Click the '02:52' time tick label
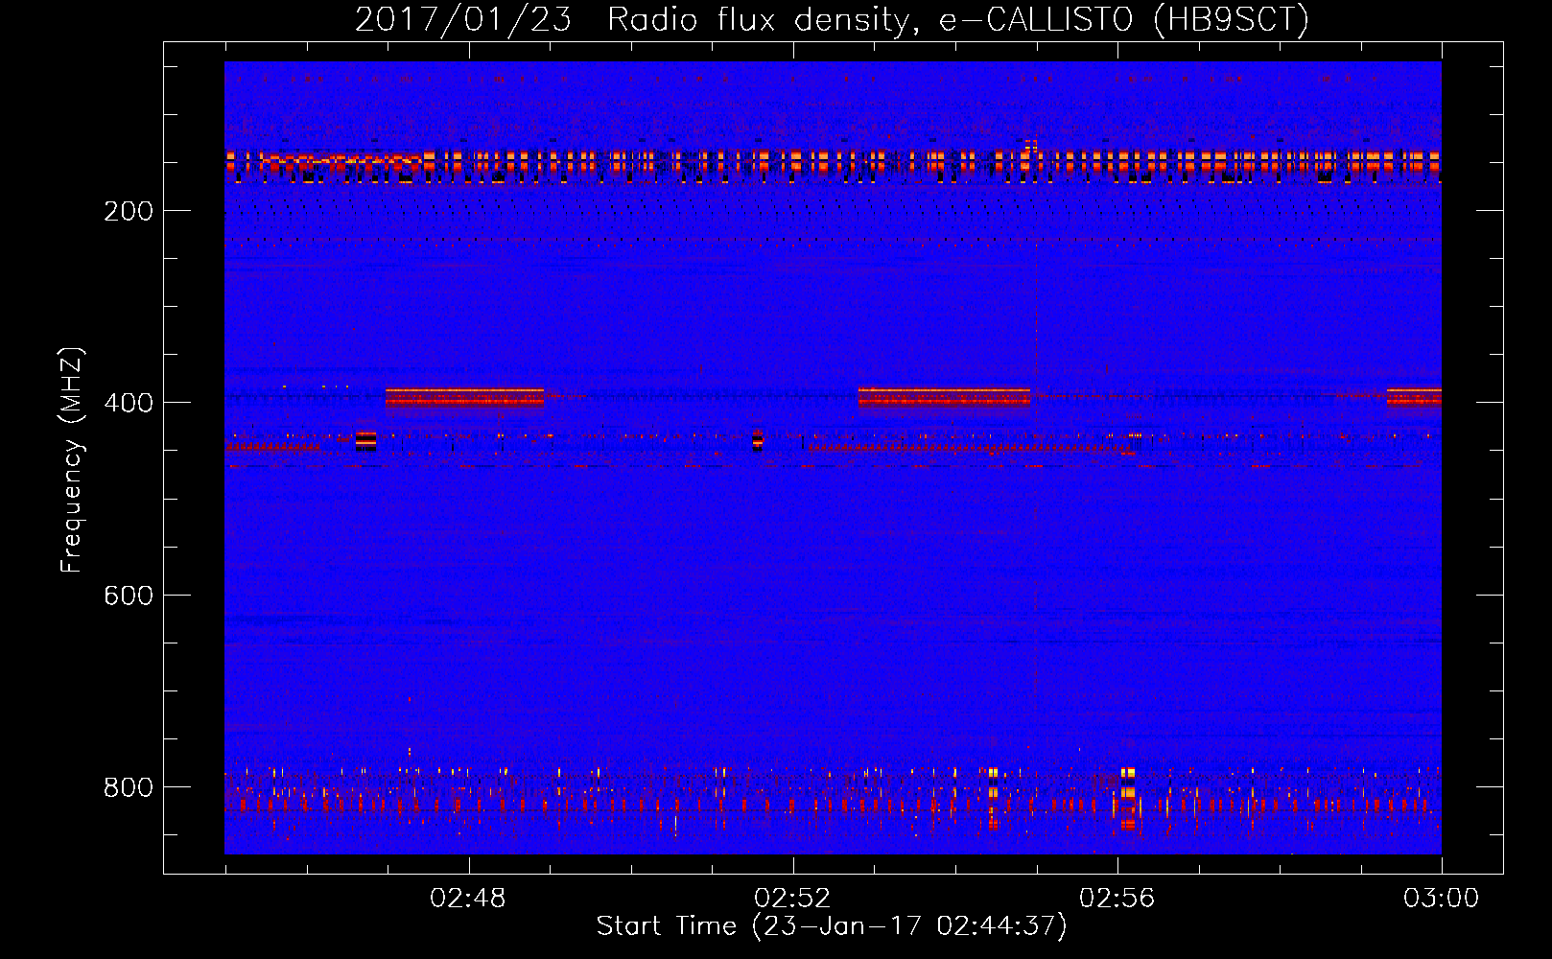Viewport: 1552px width, 959px height. point(792,899)
